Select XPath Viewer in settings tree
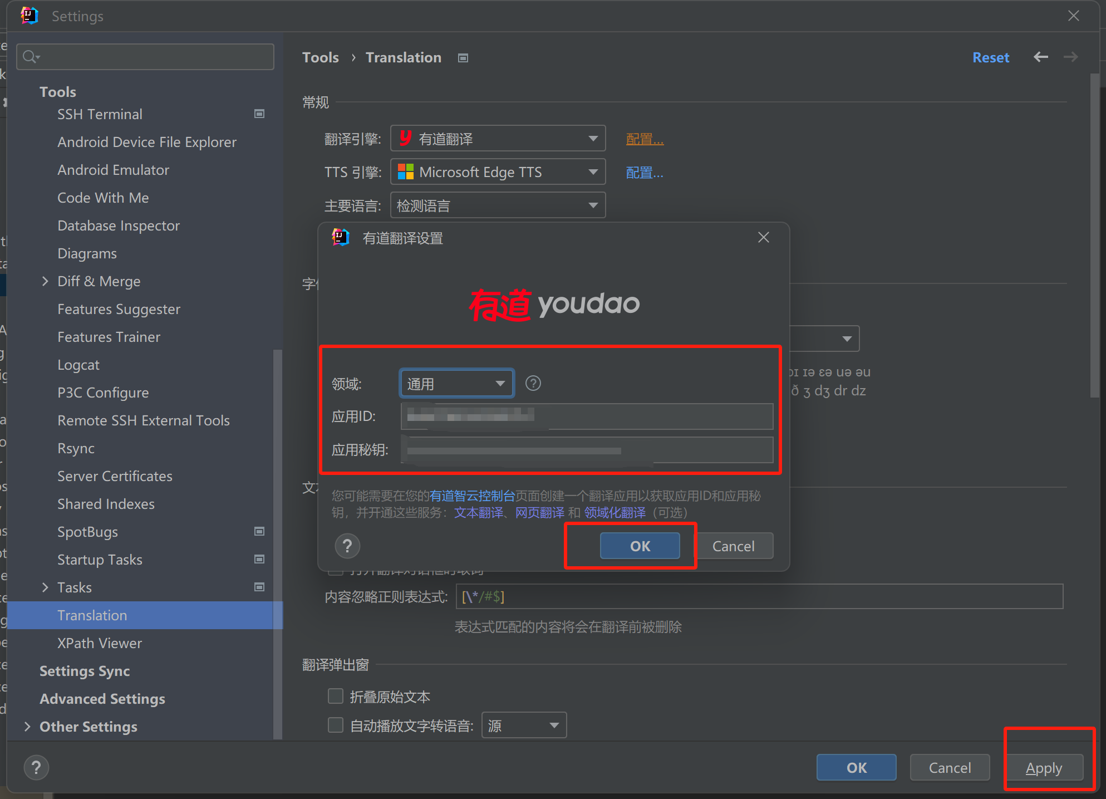The width and height of the screenshot is (1106, 799). (x=99, y=643)
